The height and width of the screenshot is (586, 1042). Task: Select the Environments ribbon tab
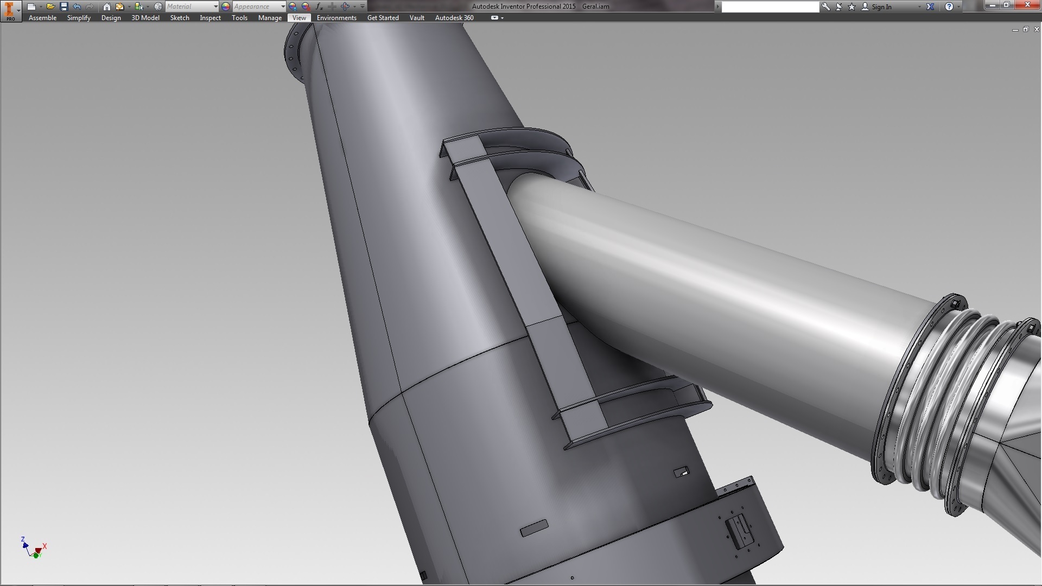pyautogui.click(x=336, y=18)
